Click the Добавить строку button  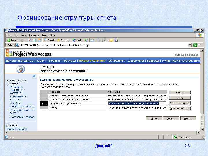click(180, 103)
